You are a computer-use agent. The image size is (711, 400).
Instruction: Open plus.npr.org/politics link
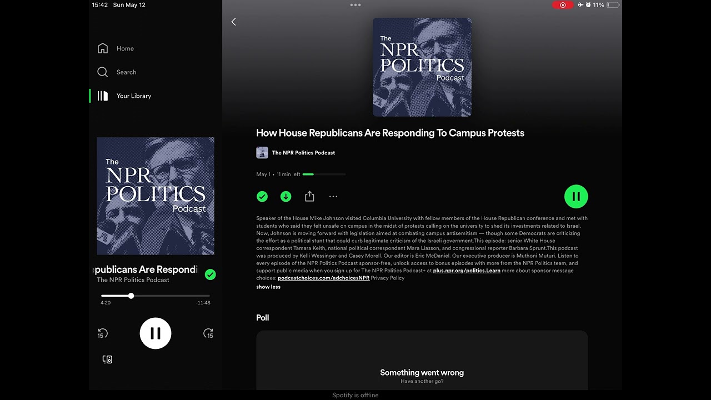(x=467, y=271)
